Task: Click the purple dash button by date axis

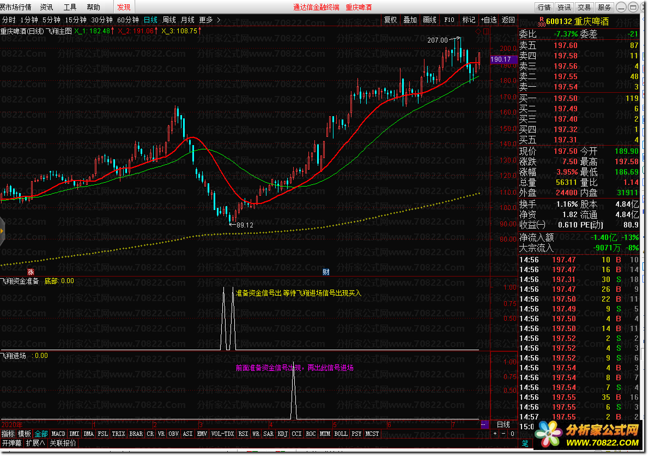Action: [x=483, y=424]
